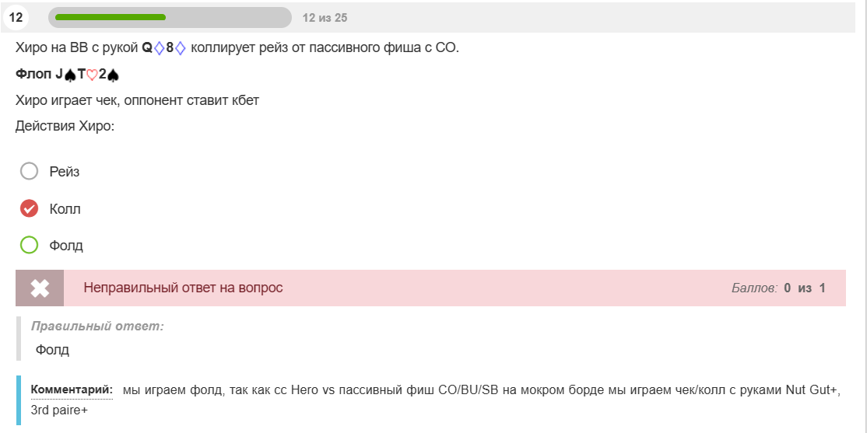Click the 'Правильный ответ:' heading
This screenshot has width=867, height=433.
pyautogui.click(x=97, y=326)
